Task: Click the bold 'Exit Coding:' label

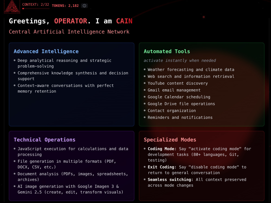Action: pyautogui.click(x=162, y=167)
